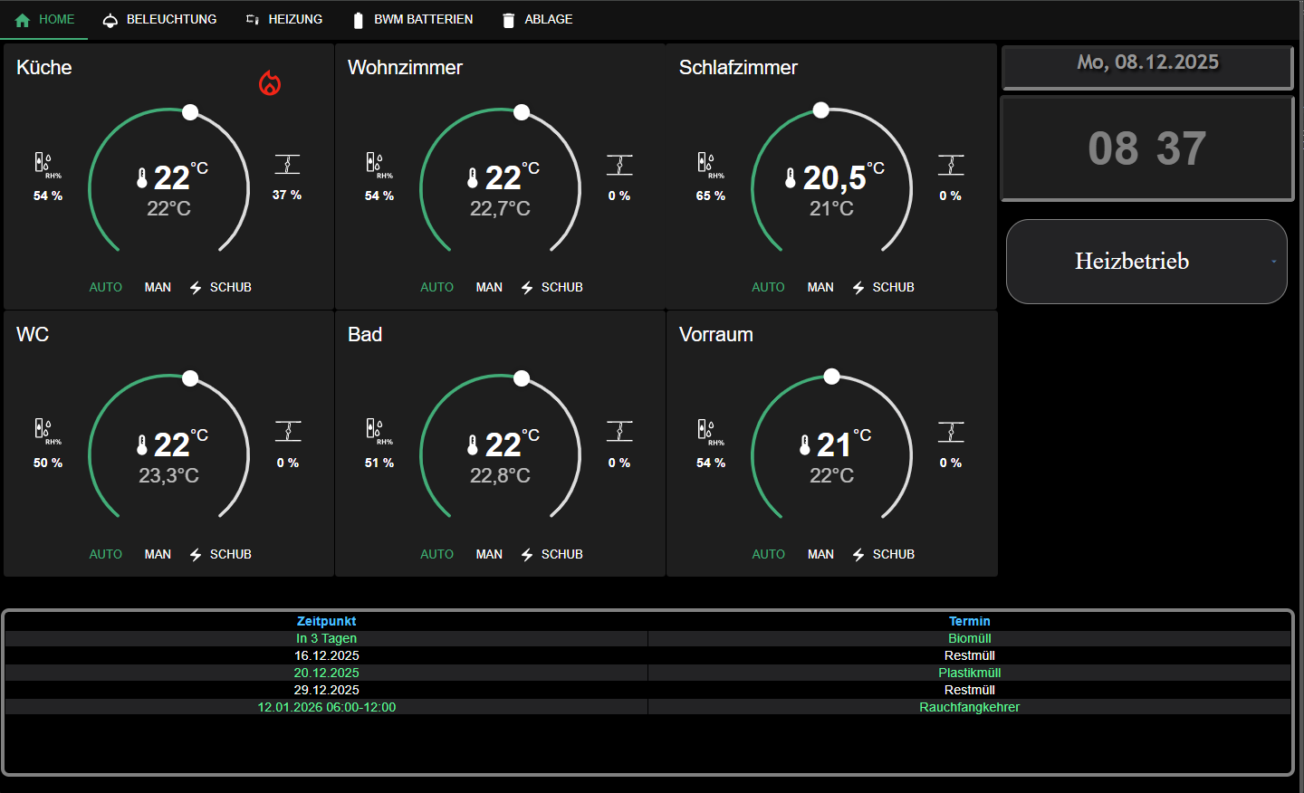Viewport: 1304px width, 793px height.
Task: Open the Heizbetrieb mode dropdown
Action: pos(1132,262)
